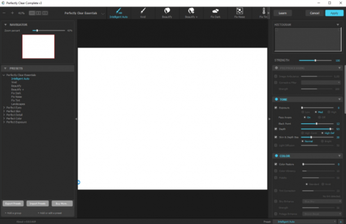Enable the Sky Enhance checkbox
The image size is (346, 224).
[275, 201]
